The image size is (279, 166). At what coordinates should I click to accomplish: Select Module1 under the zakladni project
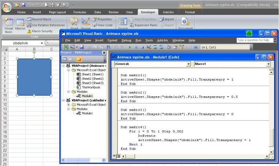click(87, 113)
